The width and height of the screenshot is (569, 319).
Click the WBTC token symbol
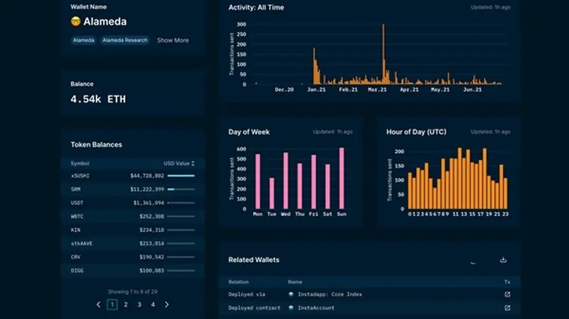tap(77, 216)
